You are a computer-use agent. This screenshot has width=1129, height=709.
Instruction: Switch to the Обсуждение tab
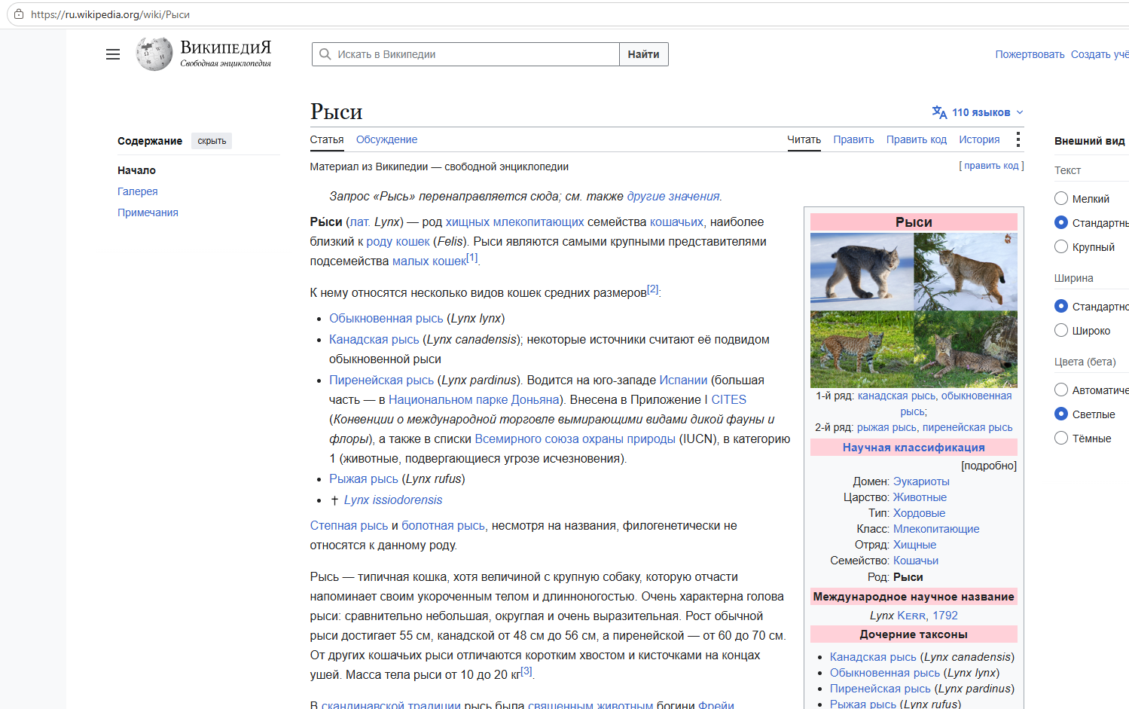[x=386, y=139]
